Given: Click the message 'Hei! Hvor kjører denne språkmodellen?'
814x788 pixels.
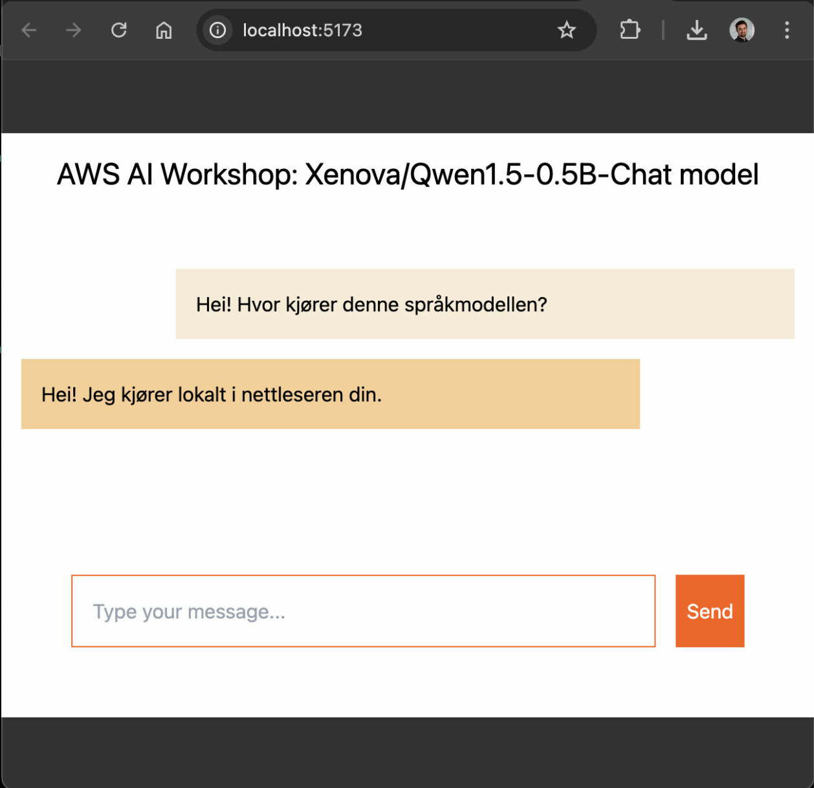Looking at the screenshot, I should (485, 304).
